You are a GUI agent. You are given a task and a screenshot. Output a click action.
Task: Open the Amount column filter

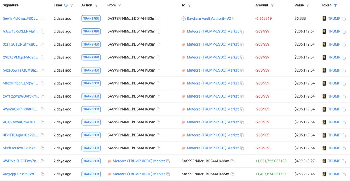[272, 5]
